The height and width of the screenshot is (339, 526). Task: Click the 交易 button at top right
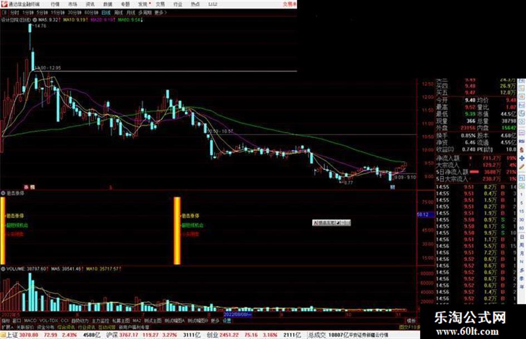[289, 4]
